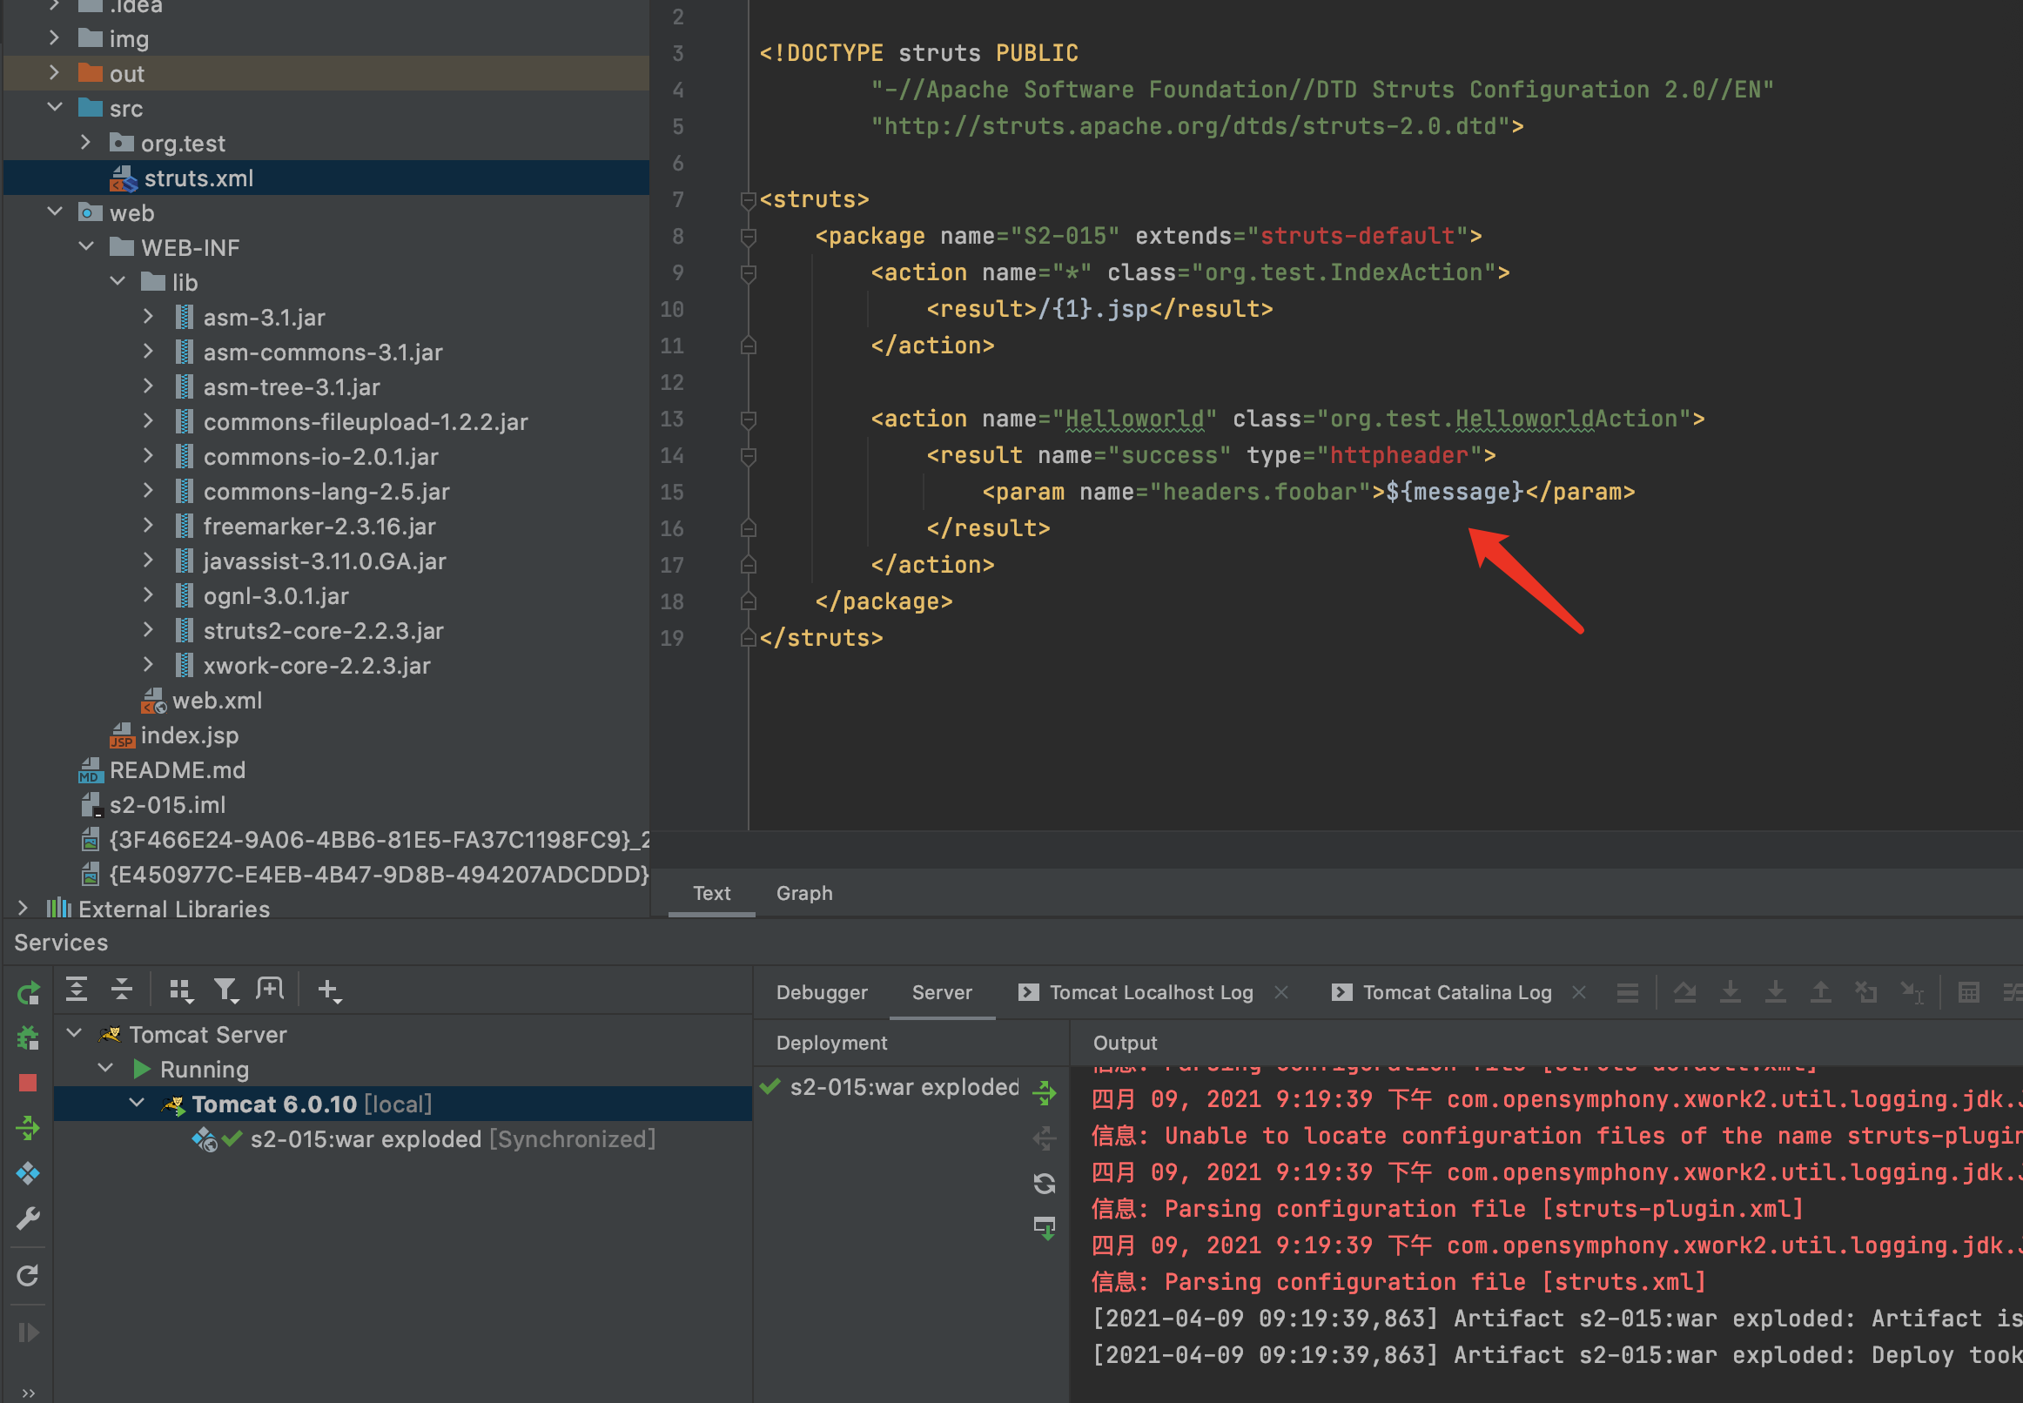The width and height of the screenshot is (2023, 1403).
Task: Click Deploy arrow beside s2-015 deployment
Action: coord(1045,1093)
